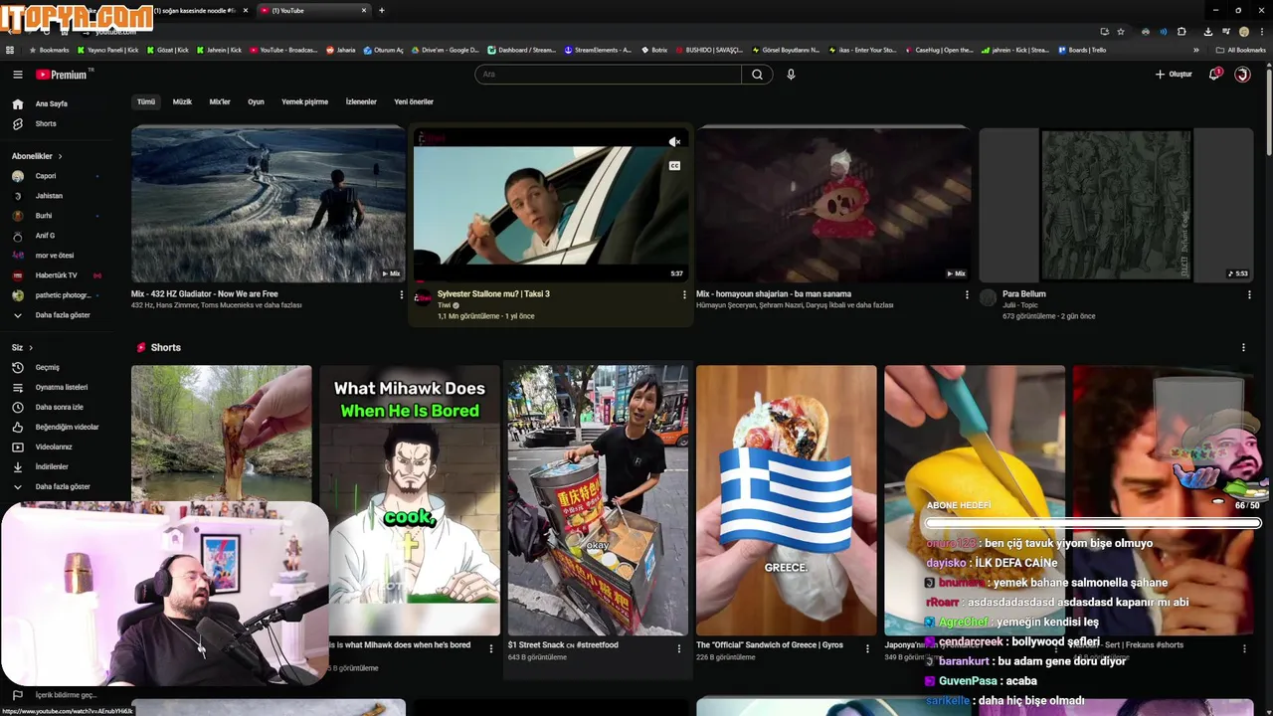Open the notifications bell
Viewport: 1273px width, 716px height.
point(1214,75)
